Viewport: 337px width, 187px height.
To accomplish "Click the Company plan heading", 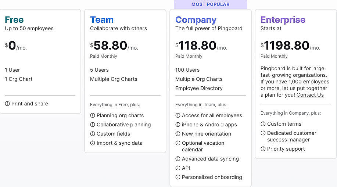I will [x=196, y=20].
